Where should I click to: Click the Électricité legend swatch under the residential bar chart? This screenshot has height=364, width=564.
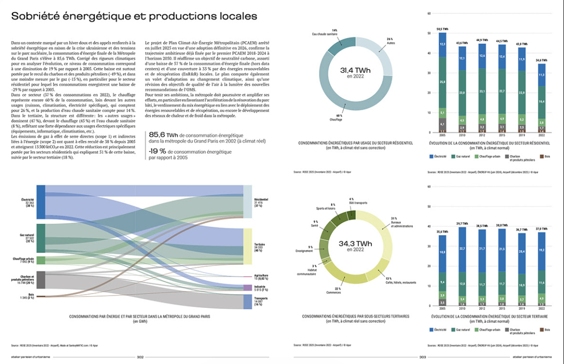tap(432, 156)
